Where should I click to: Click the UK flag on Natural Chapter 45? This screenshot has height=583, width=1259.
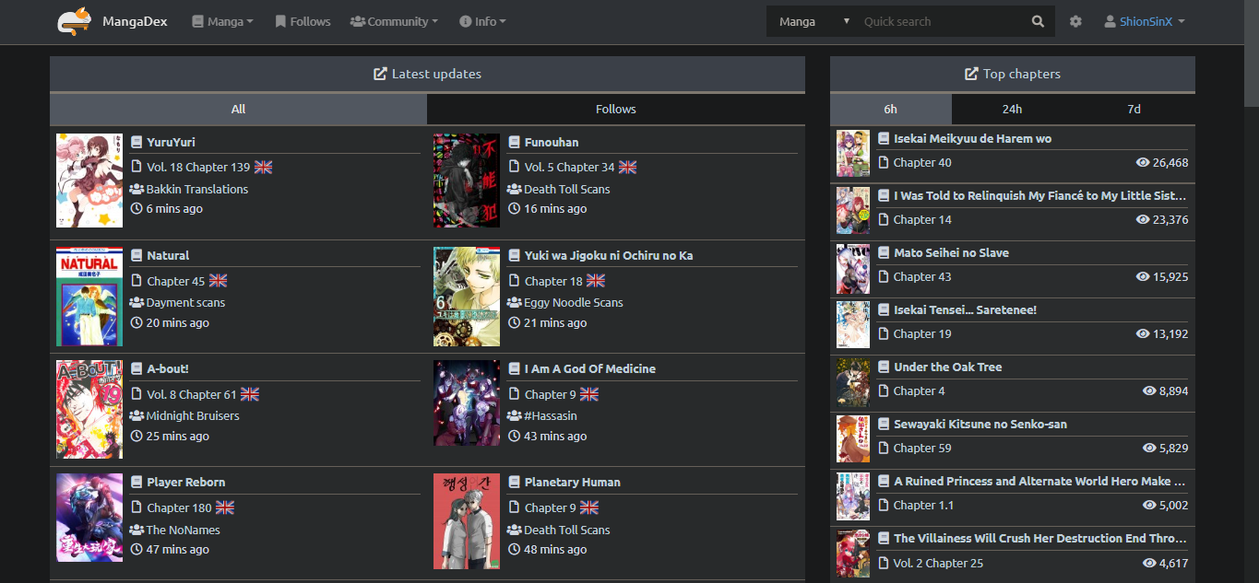pos(218,280)
